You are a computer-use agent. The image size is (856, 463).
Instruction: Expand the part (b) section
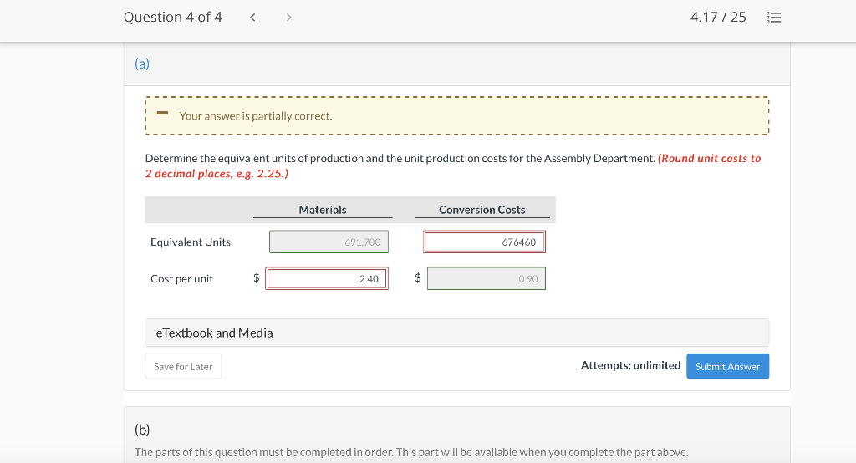pyautogui.click(x=142, y=430)
